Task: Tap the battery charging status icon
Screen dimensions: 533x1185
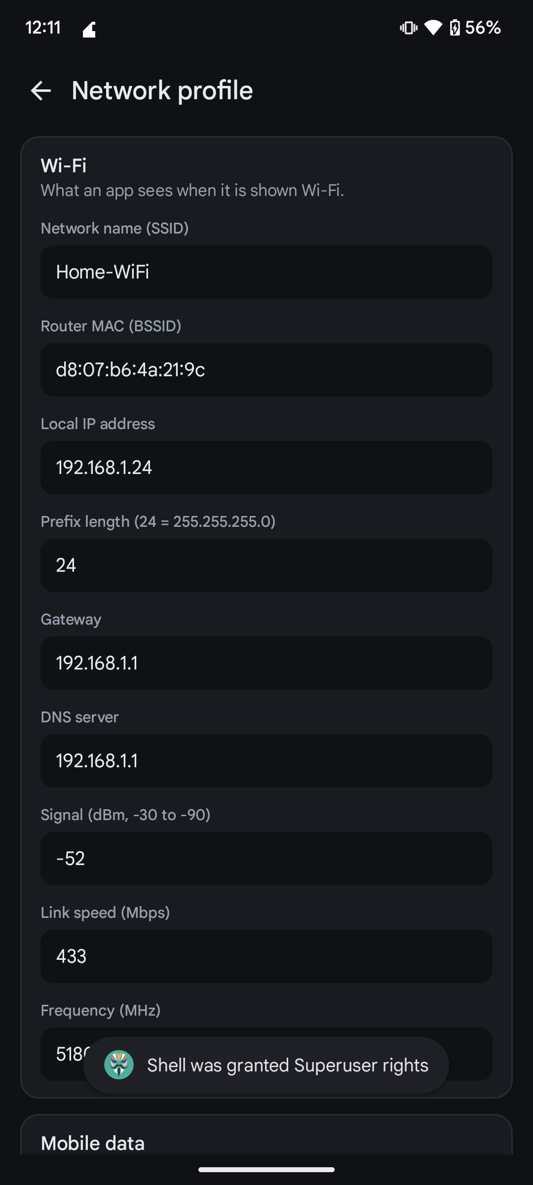Action: (x=455, y=28)
